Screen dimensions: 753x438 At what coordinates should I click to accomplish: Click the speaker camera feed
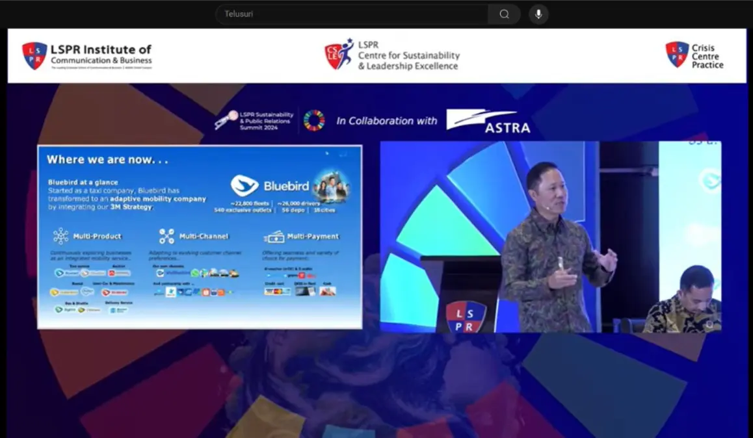pos(550,237)
